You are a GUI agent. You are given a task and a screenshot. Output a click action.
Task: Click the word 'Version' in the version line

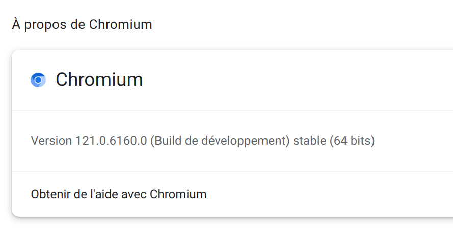click(x=51, y=141)
